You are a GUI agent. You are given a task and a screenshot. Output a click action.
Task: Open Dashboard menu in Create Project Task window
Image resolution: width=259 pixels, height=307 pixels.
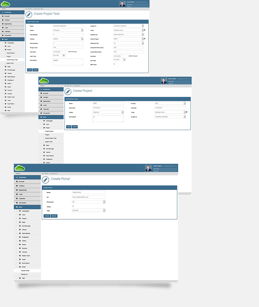pos(12,12)
